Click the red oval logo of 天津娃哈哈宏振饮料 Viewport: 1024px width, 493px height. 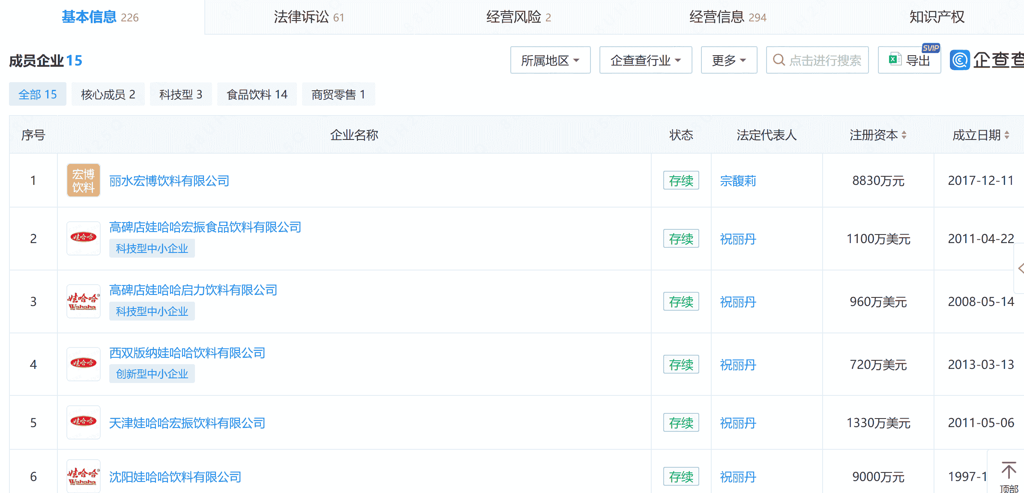pos(83,422)
